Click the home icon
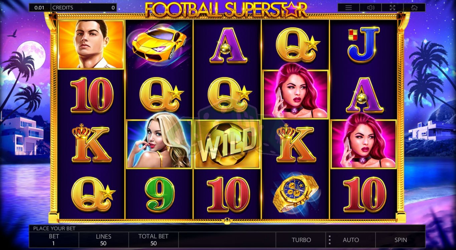456x250 pixels. [x=414, y=8]
